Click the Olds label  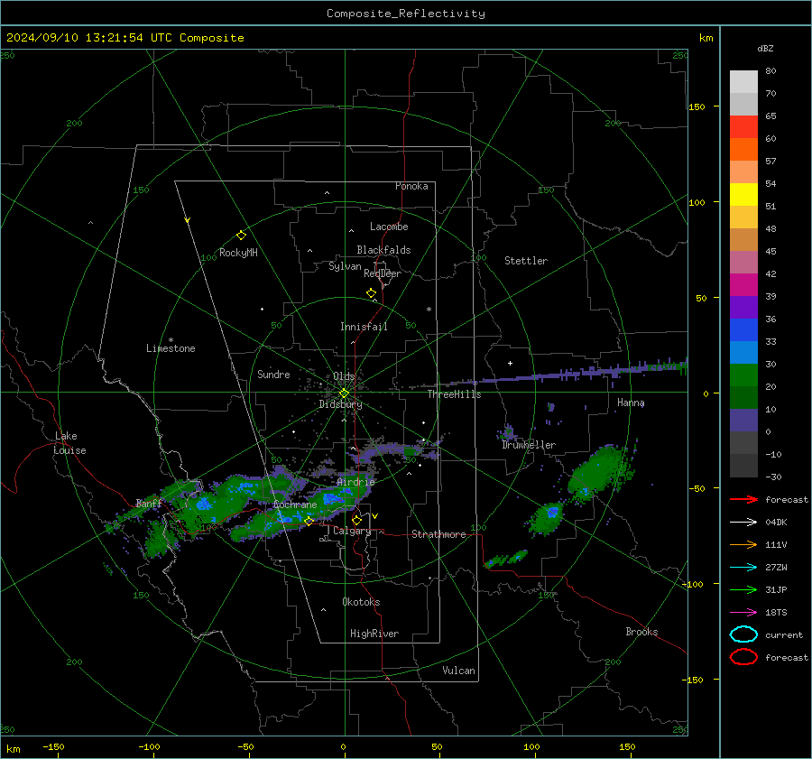click(x=344, y=376)
